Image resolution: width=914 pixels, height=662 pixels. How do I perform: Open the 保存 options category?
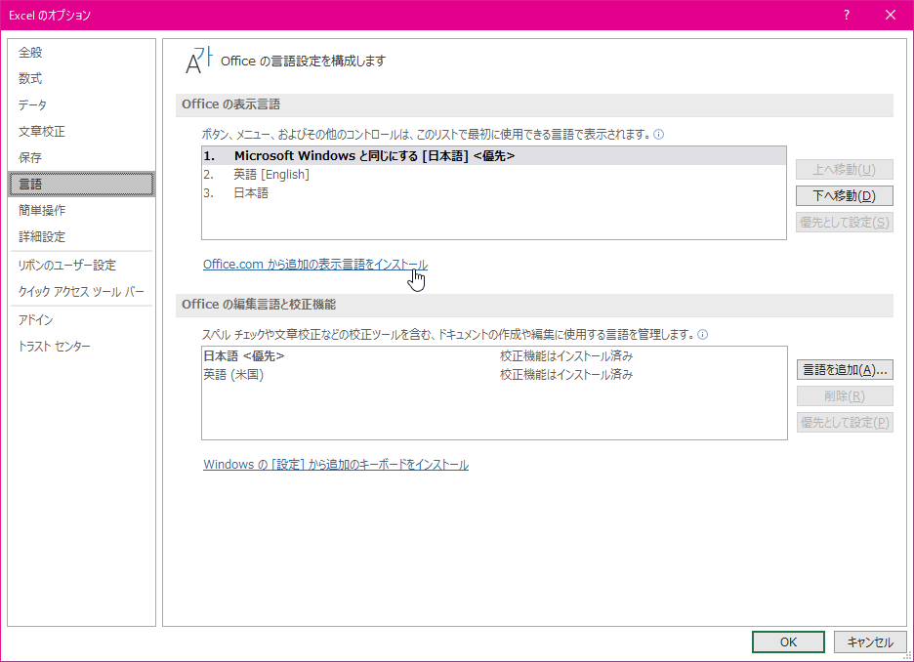82,158
